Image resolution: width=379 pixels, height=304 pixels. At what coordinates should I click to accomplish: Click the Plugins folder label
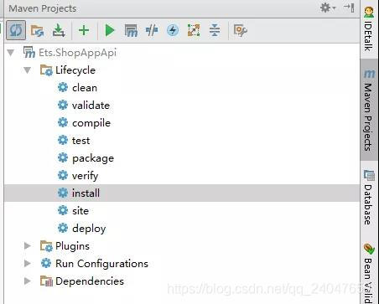tap(72, 246)
